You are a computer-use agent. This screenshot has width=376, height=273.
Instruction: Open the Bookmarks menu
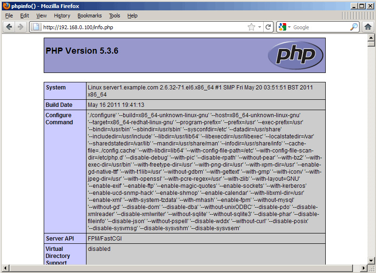point(89,16)
